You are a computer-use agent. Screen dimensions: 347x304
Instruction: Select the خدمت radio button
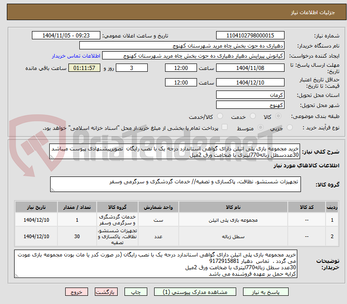pos(253,116)
